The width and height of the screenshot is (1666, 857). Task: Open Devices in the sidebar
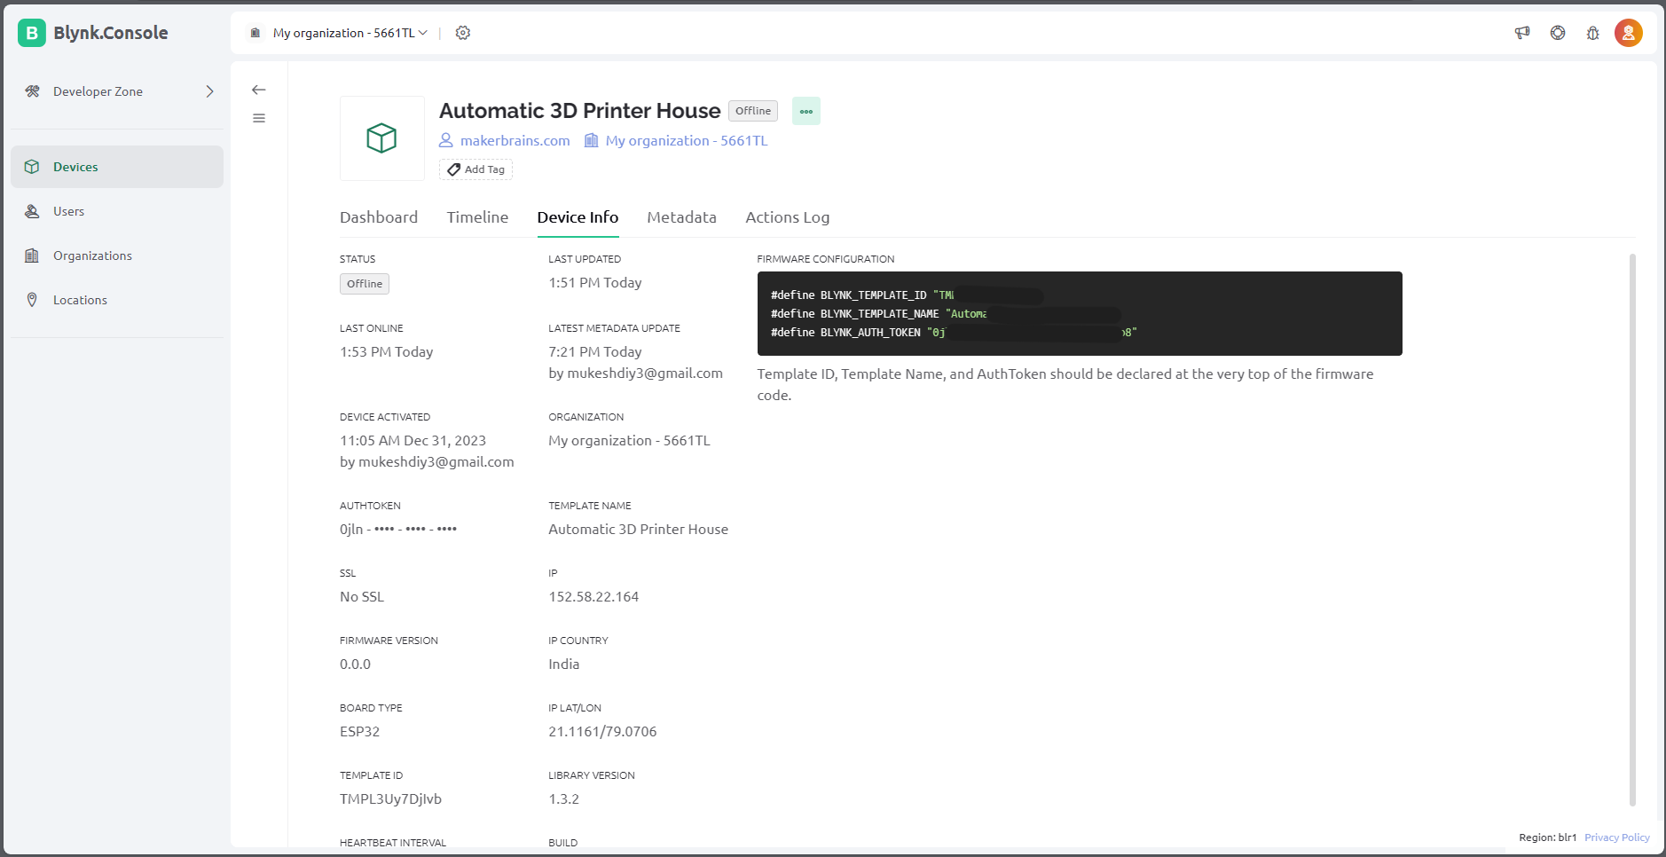117,167
